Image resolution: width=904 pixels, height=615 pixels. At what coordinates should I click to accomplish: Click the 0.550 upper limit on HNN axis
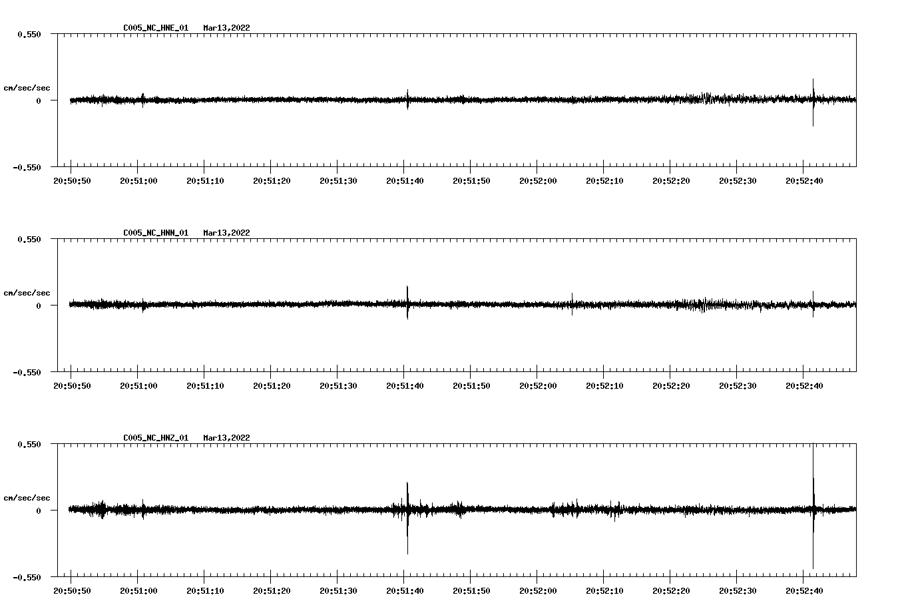(x=29, y=239)
